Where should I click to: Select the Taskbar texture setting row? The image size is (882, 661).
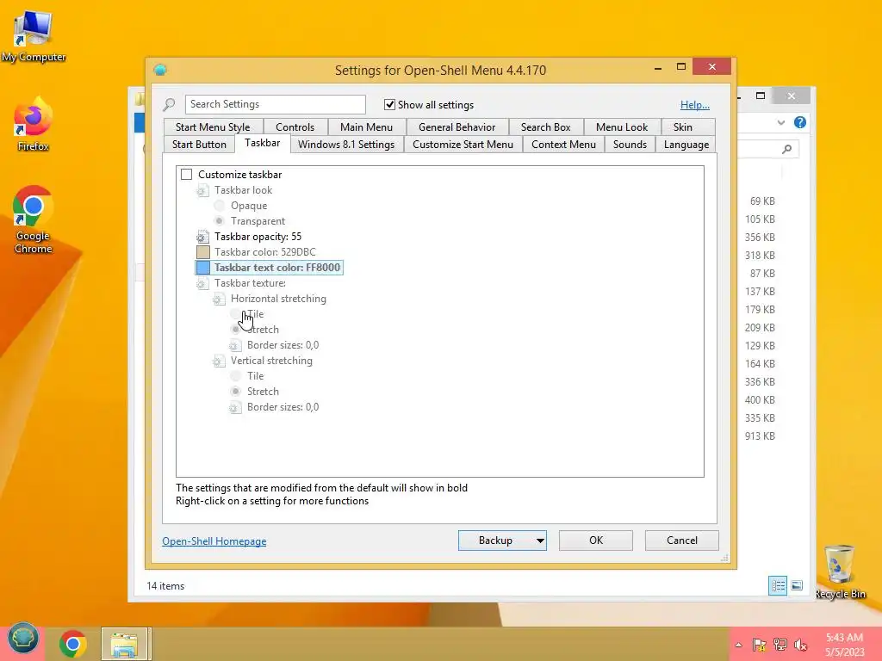point(250,283)
